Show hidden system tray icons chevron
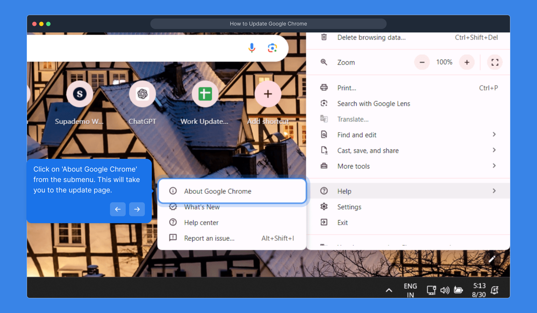537x313 pixels. (x=389, y=290)
